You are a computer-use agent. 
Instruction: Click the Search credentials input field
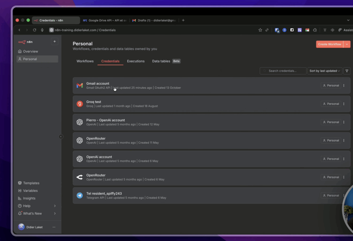[x=283, y=70]
